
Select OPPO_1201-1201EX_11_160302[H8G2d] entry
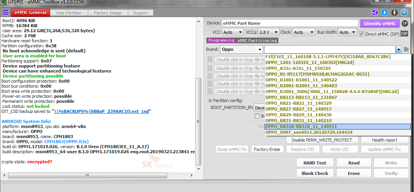tap(338, 62)
